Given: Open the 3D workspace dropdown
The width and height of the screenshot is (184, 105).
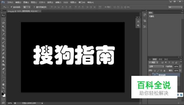Looking at the screenshot, I should pos(175,7).
